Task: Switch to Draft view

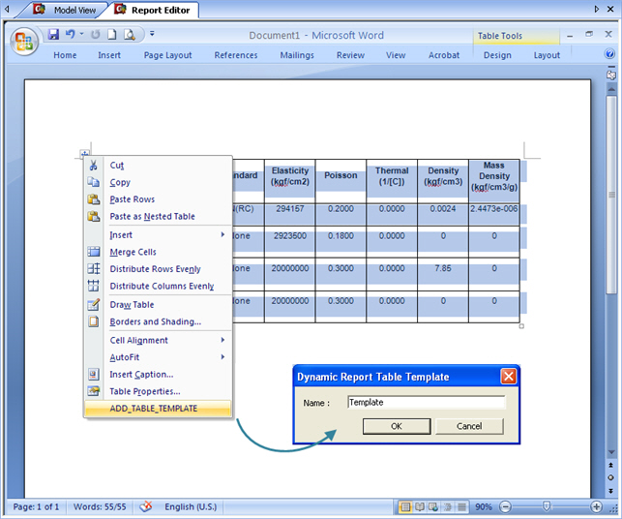Action: coord(460,506)
